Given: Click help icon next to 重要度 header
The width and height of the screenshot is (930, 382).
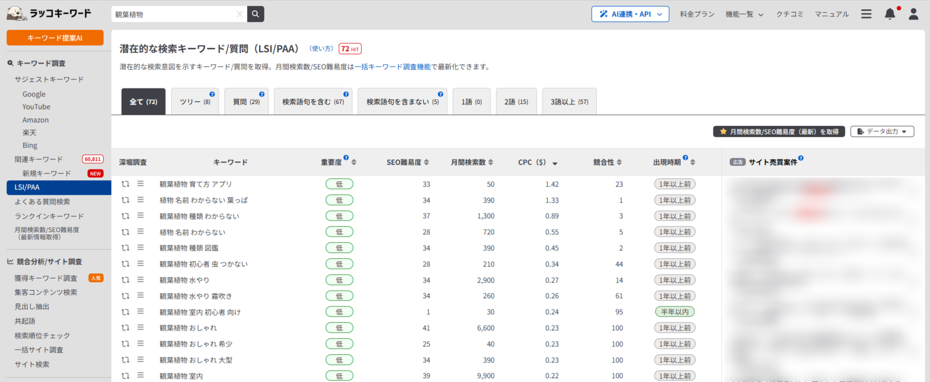Looking at the screenshot, I should (346, 157).
